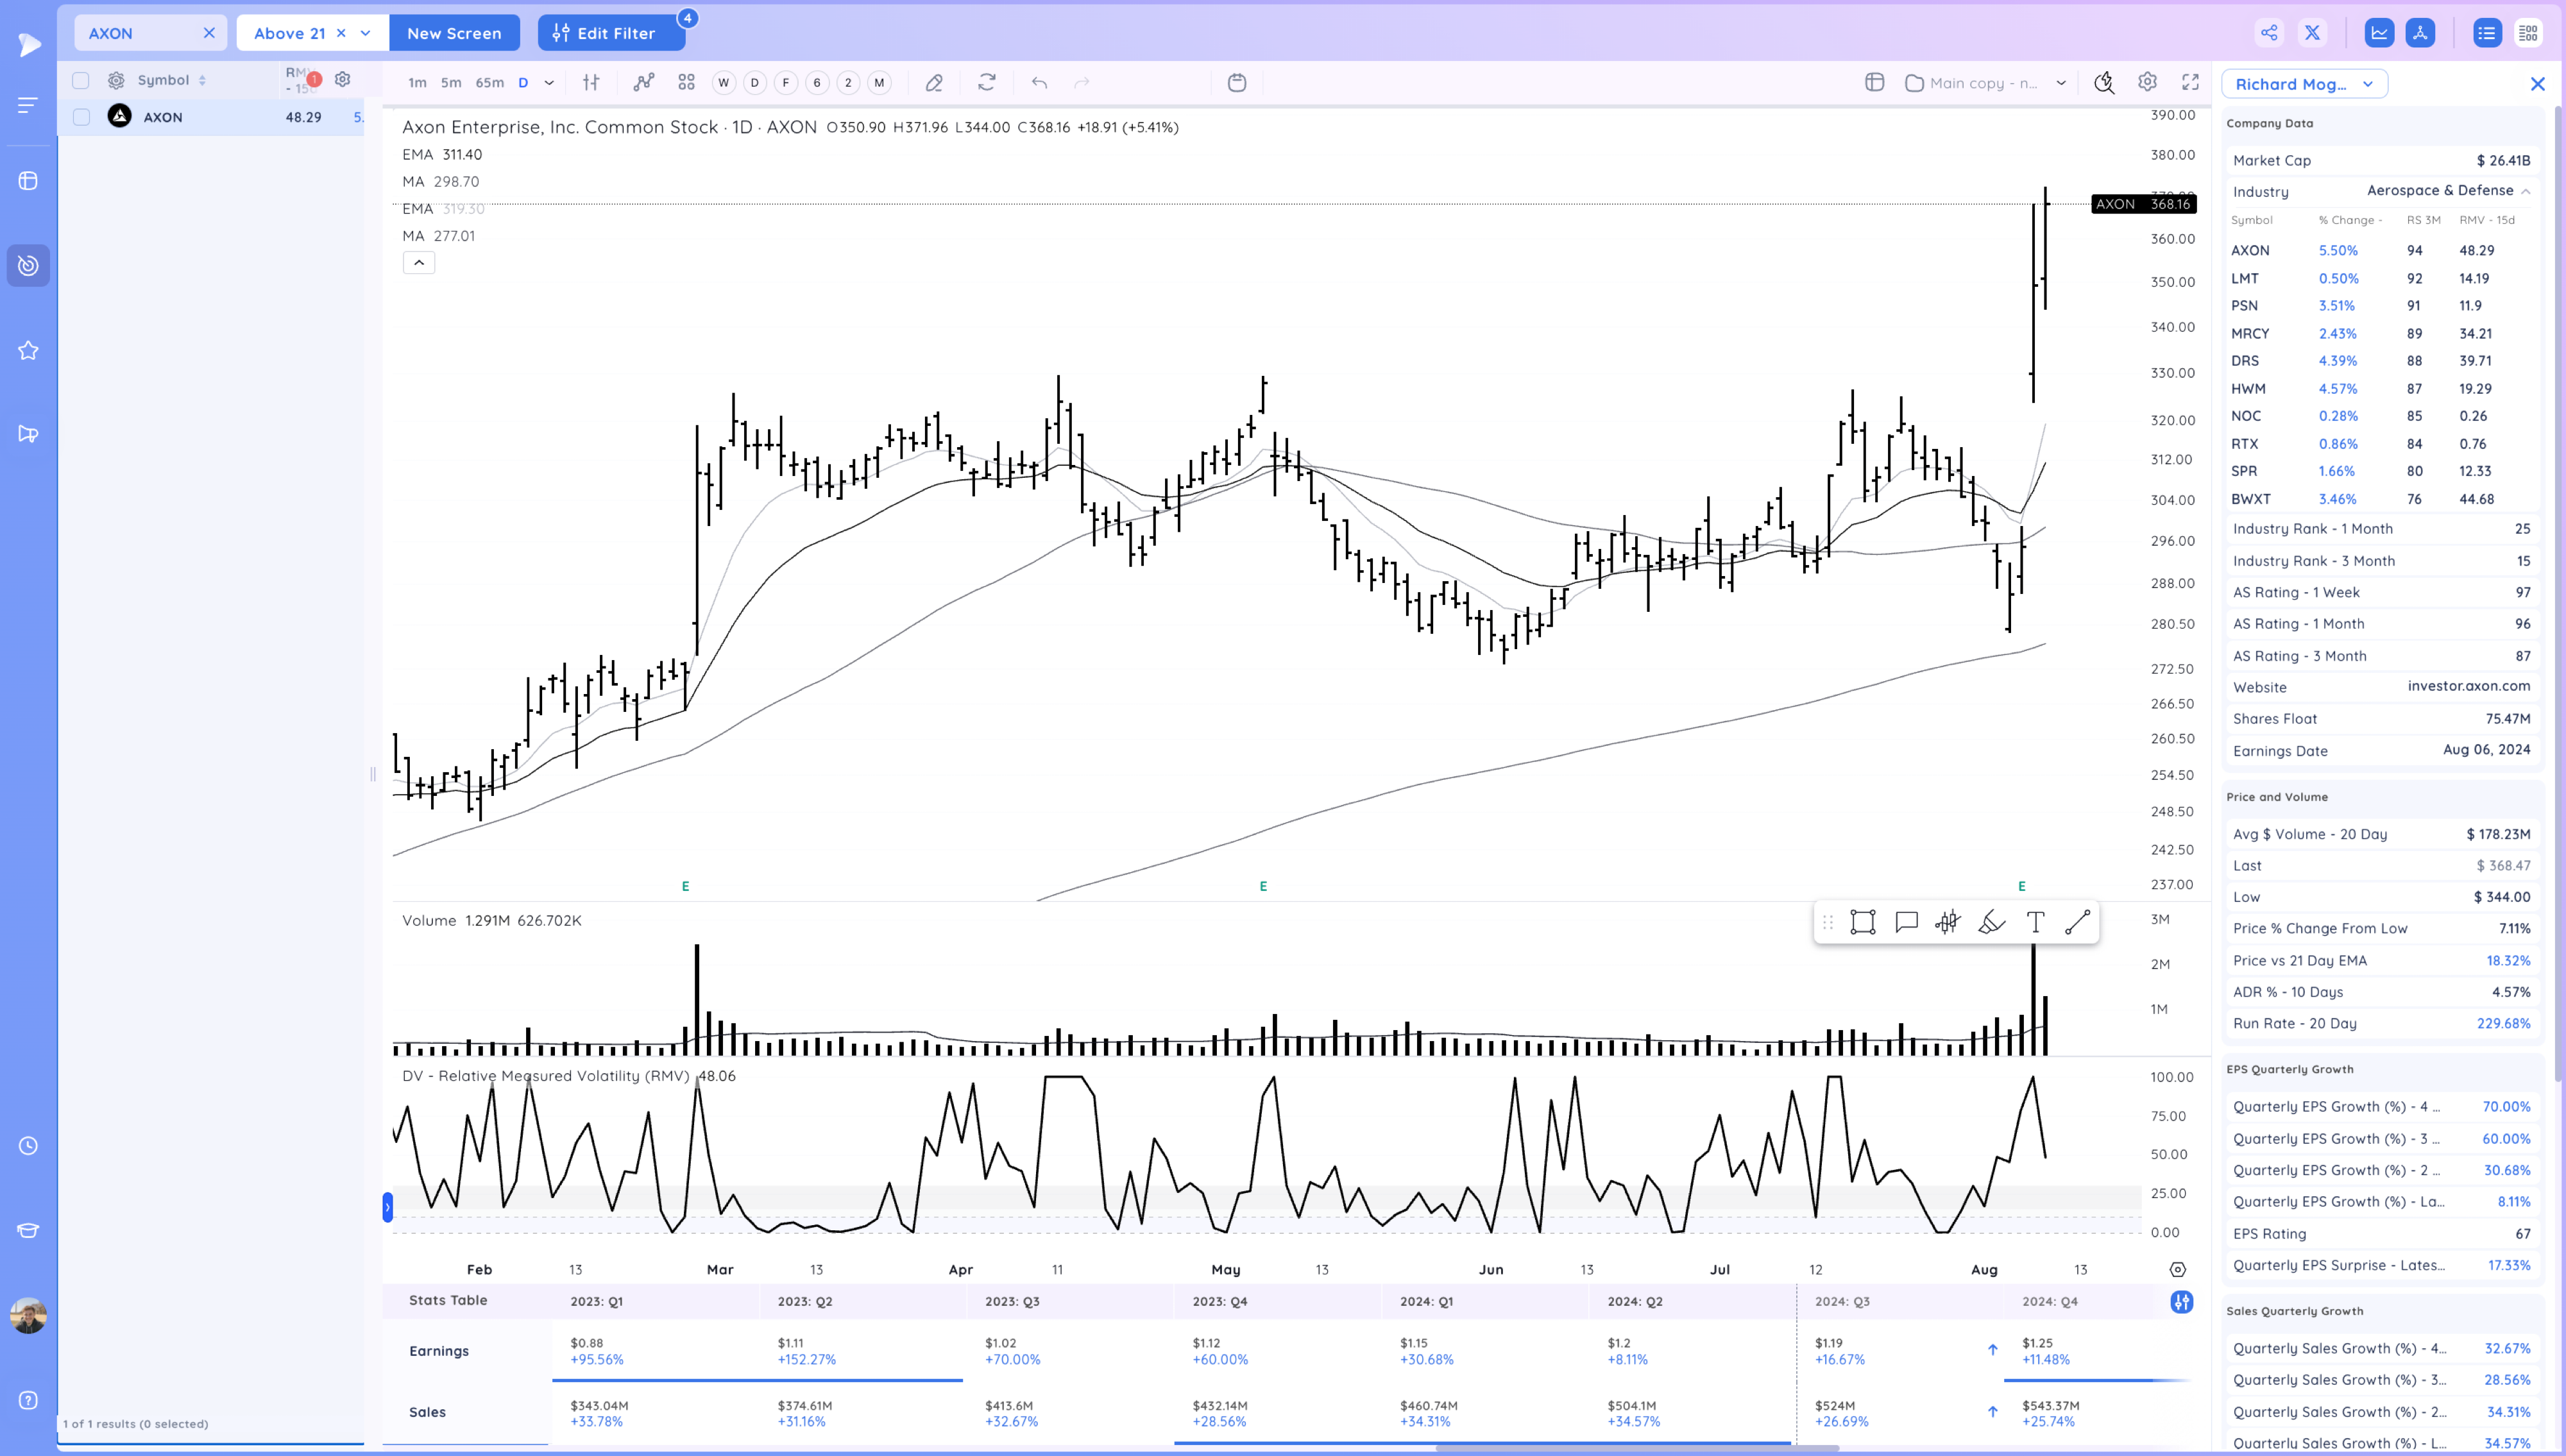Click the eraser drawing tool icon
Image resolution: width=2566 pixels, height=1456 pixels.
pyautogui.click(x=934, y=83)
